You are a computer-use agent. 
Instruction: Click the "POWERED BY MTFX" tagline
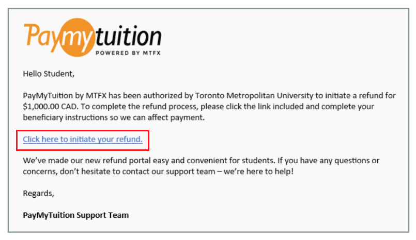point(128,52)
